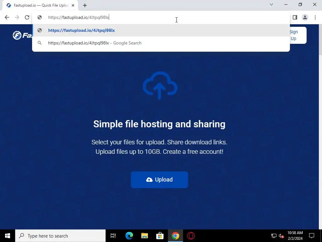This screenshot has height=242, width=322.
Task: Open Microsoft Store from the taskbar
Action: [x=160, y=236]
